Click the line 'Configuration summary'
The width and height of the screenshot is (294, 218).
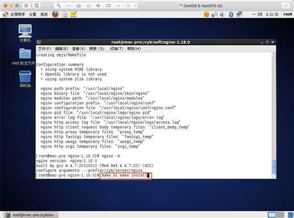pyautogui.click(x=59, y=65)
